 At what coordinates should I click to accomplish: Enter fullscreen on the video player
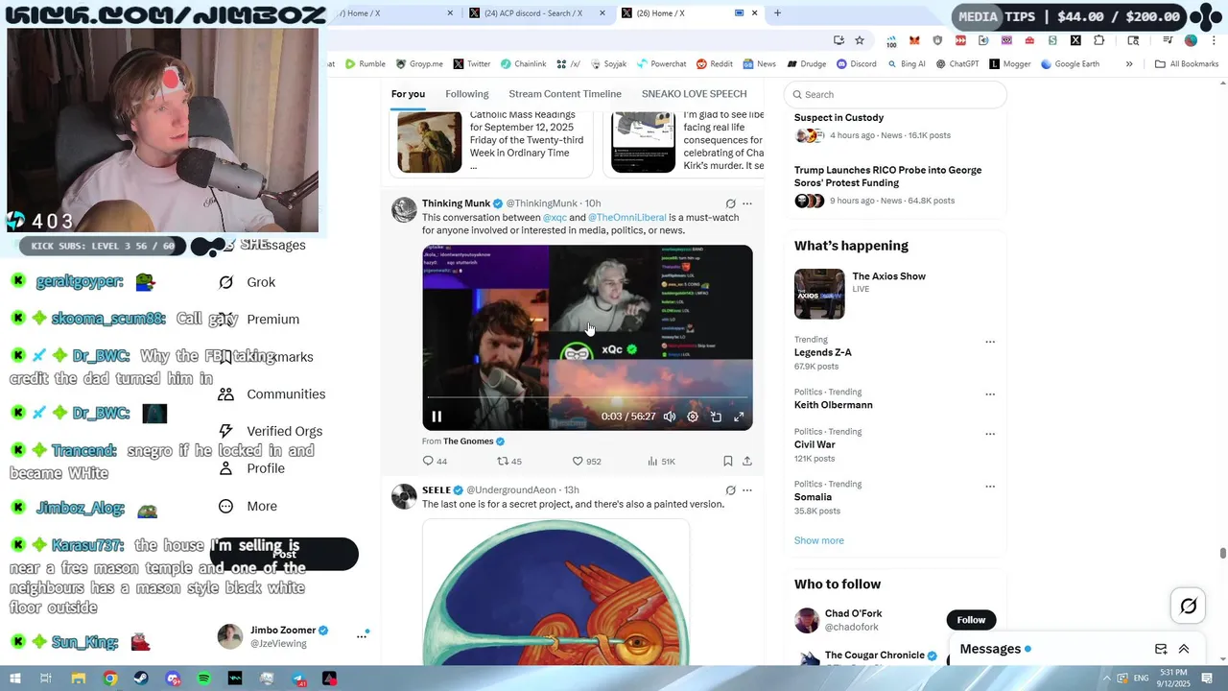point(739,417)
